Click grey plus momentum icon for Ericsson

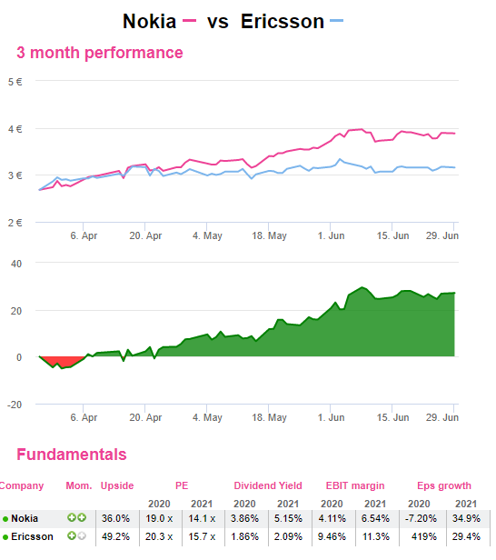[82, 535]
